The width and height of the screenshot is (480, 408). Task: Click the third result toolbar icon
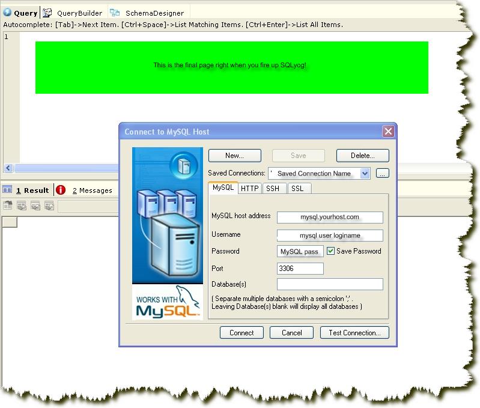(x=35, y=206)
